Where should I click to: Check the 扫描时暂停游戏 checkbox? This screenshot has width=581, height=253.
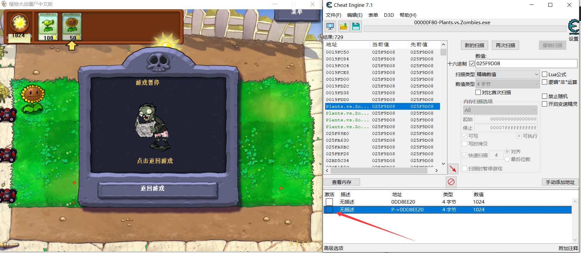click(465, 168)
